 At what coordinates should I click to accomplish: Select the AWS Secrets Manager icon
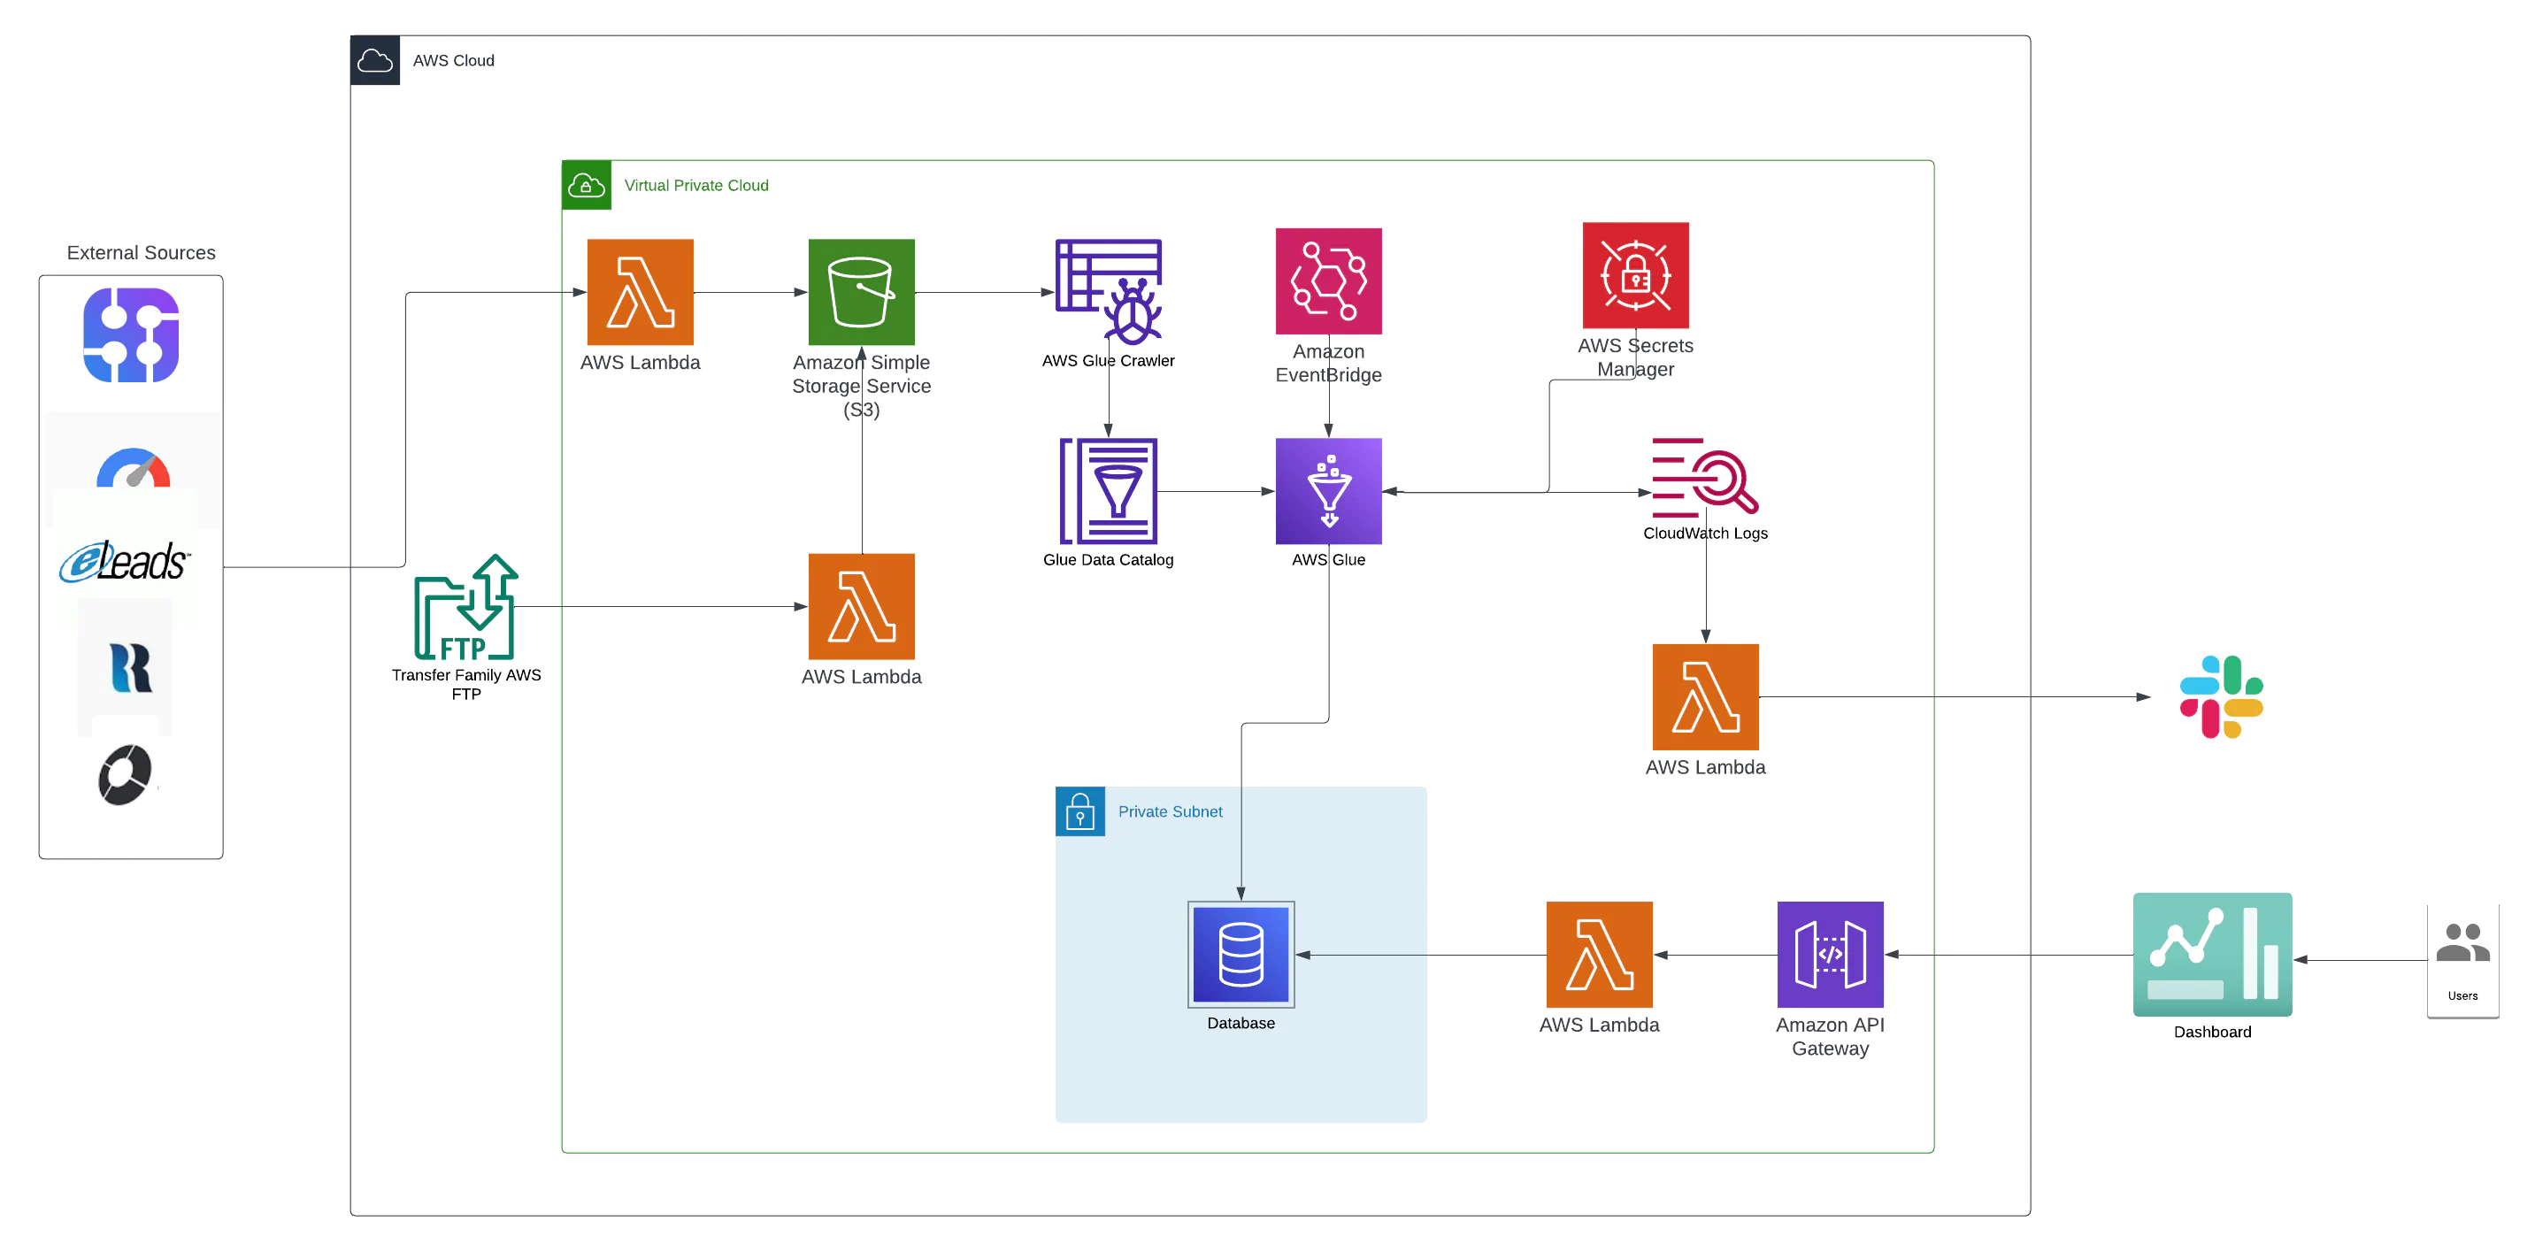(1635, 275)
